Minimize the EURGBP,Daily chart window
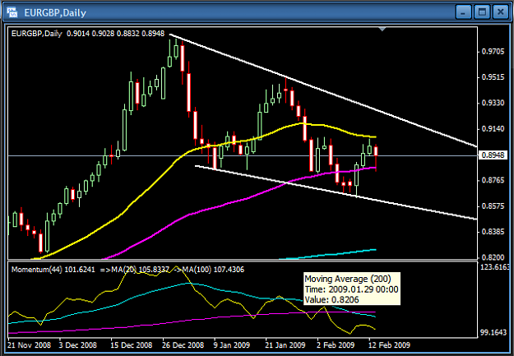Image resolution: width=514 pixels, height=356 pixels. tap(463, 12)
